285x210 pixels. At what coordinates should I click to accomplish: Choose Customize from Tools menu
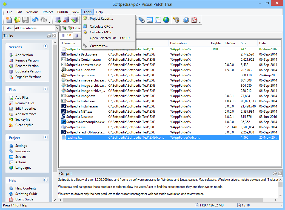(109, 46)
